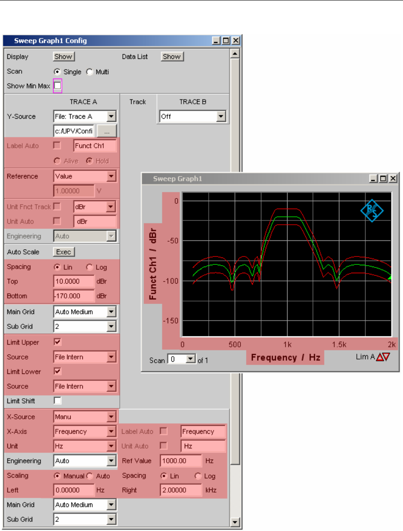Toggle the Limit Lower checkbox
Image resolution: width=403 pixels, height=531 pixels.
click(57, 371)
